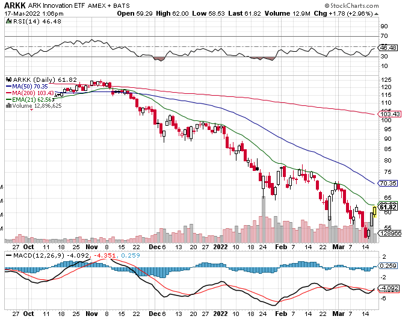Image resolution: width=417 pixels, height=319 pixels.
Task: Click the red -4.351 signal value in MACD legend
Action: (x=106, y=255)
